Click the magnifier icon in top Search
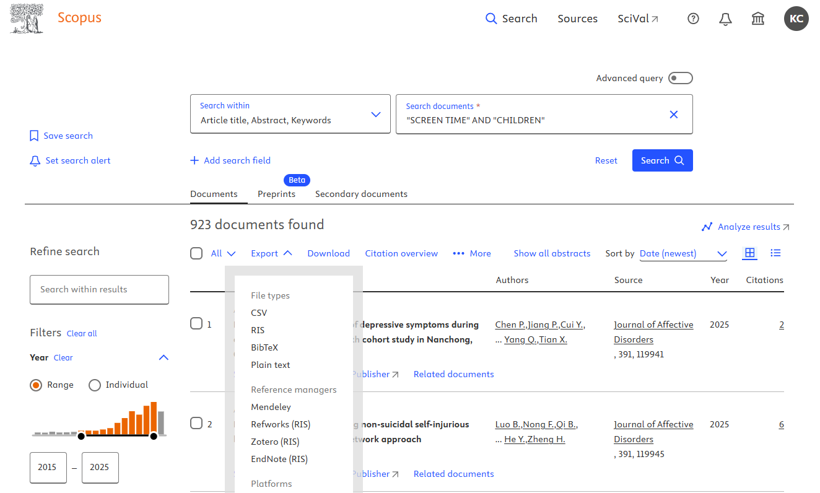Image resolution: width=820 pixels, height=493 pixels. coord(491,19)
